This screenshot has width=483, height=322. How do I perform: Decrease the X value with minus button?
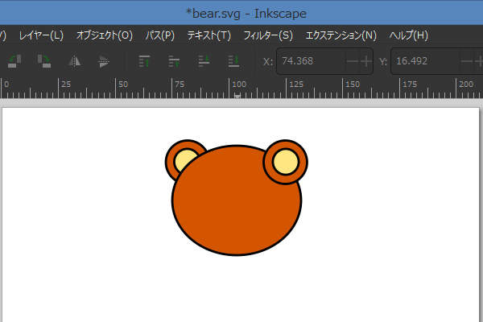coord(353,62)
